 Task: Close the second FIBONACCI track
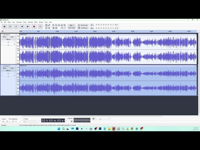[2, 66]
